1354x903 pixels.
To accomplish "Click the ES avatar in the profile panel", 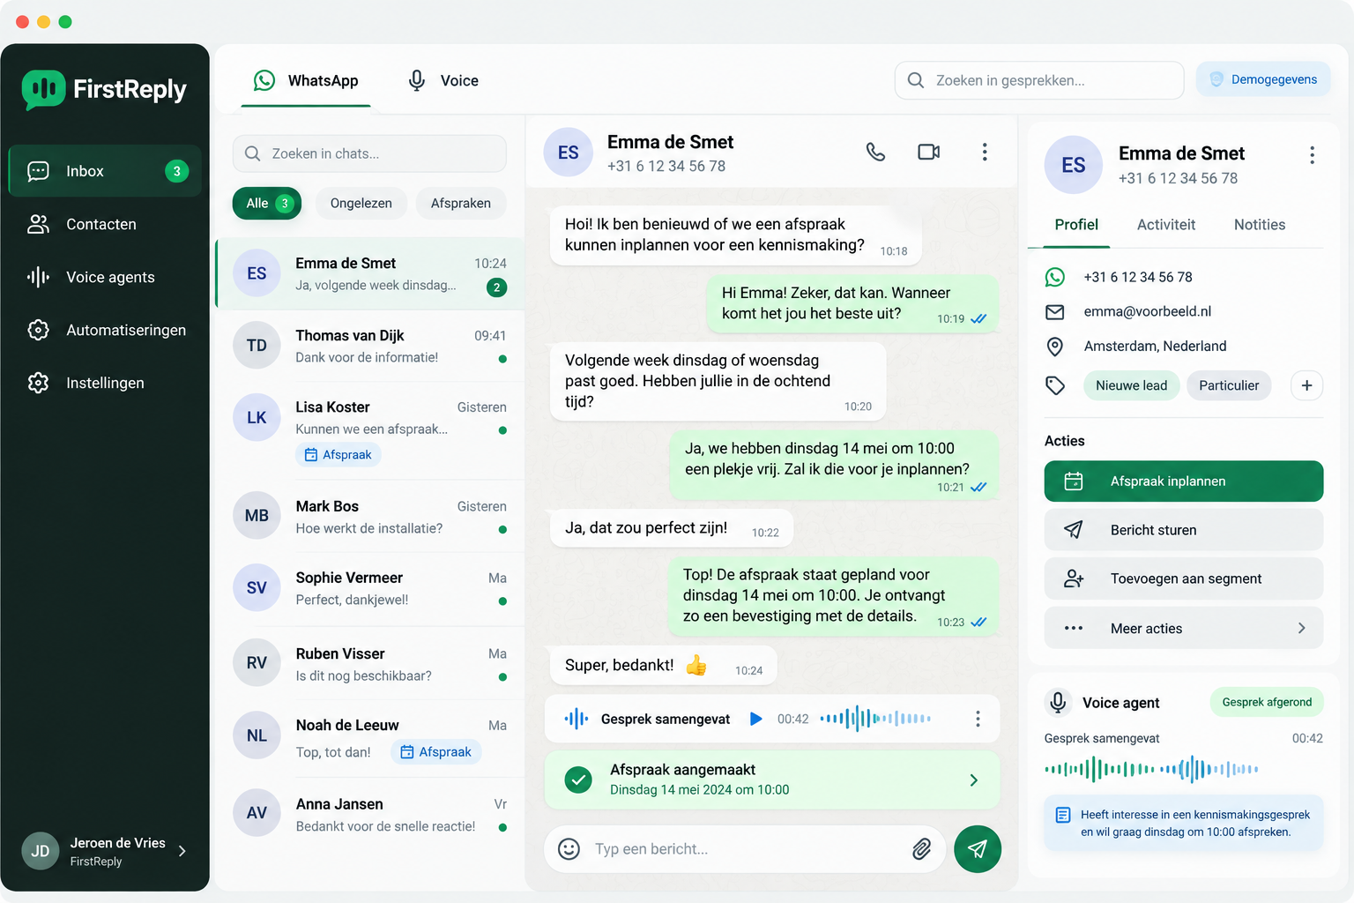I will pos(1073,165).
